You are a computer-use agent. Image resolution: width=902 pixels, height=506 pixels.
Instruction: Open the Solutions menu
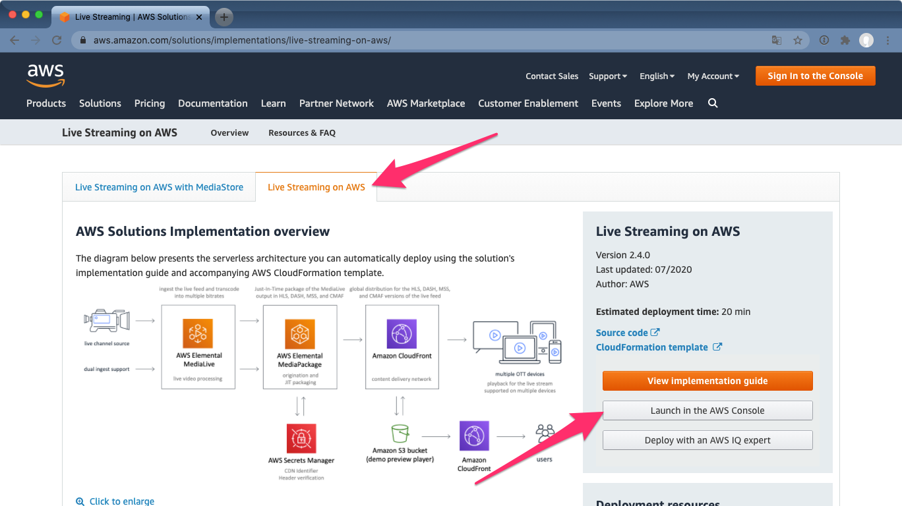click(x=100, y=103)
